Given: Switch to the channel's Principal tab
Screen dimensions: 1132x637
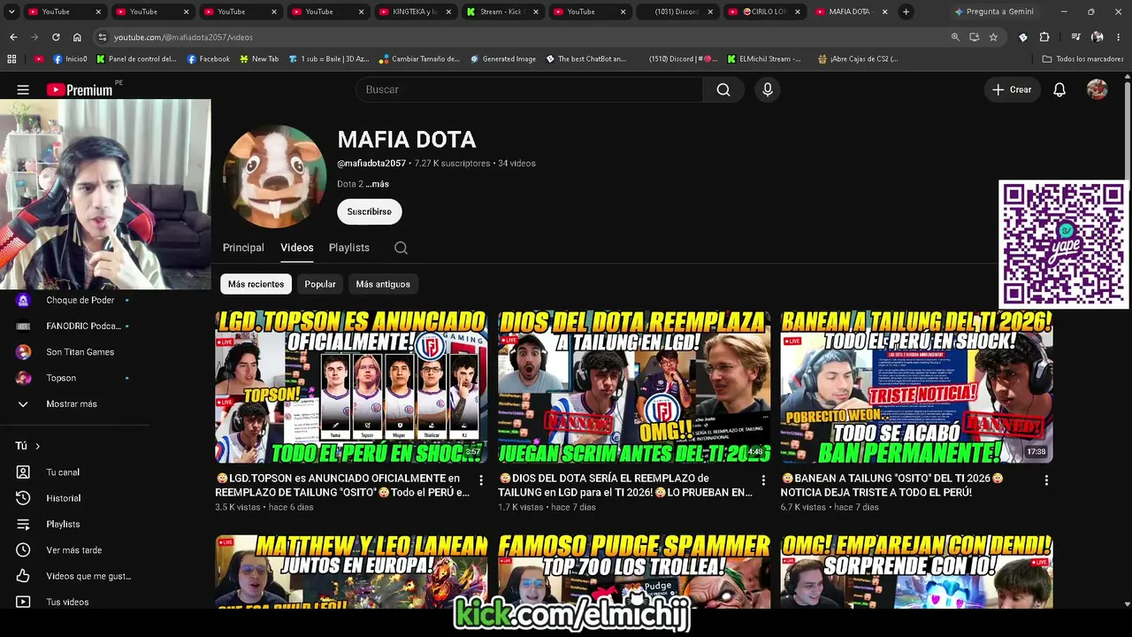Looking at the screenshot, I should [x=243, y=248].
